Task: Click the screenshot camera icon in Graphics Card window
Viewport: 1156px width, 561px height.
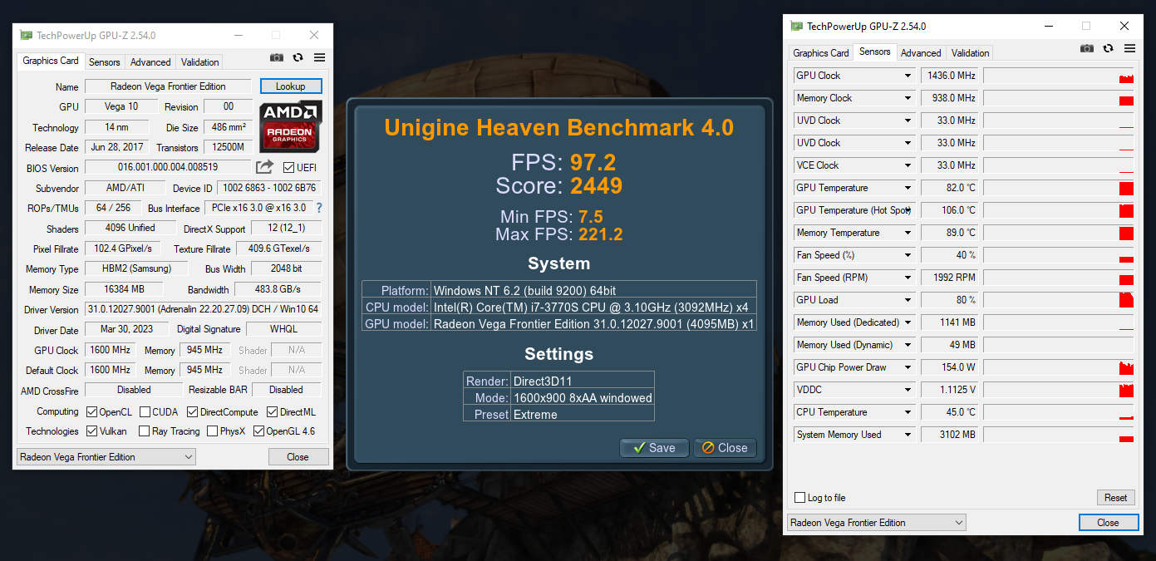Action: coord(277,57)
